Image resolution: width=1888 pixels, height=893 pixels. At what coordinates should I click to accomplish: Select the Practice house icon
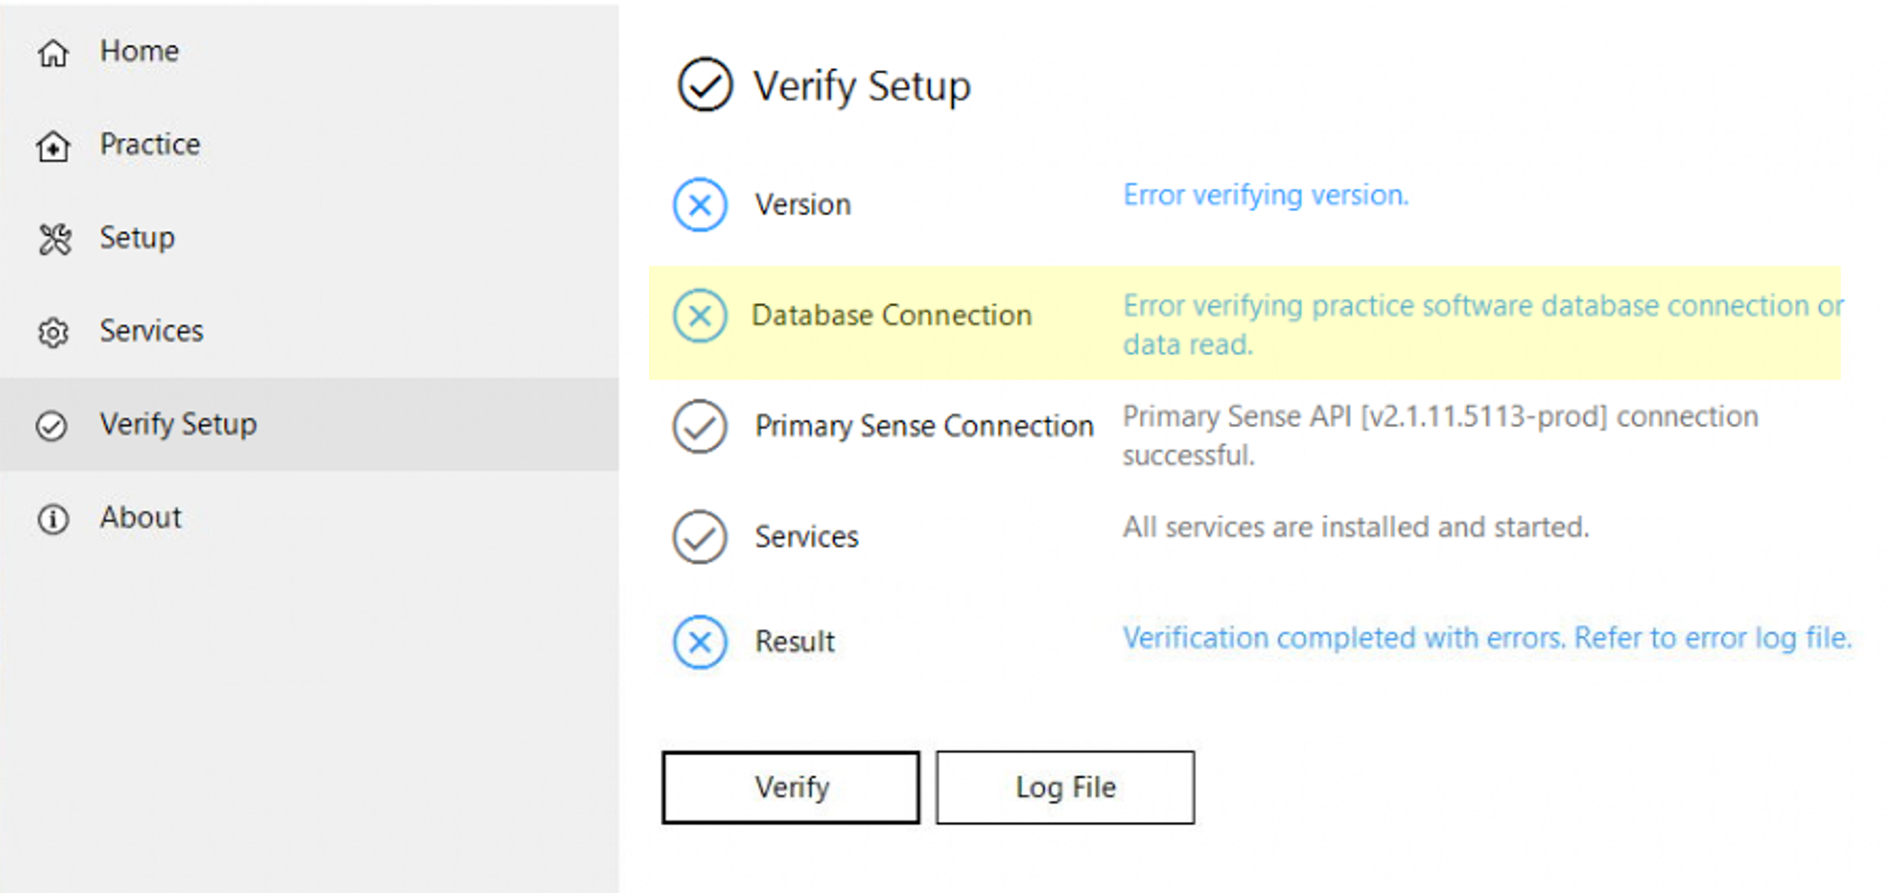click(x=53, y=145)
